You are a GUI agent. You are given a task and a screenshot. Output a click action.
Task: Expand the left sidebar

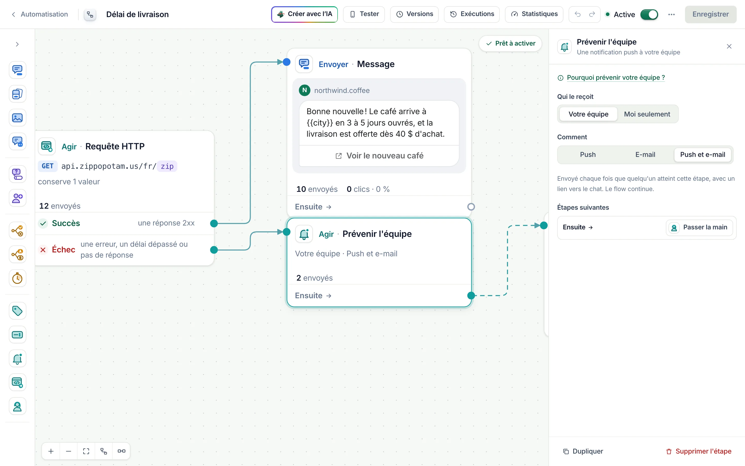coord(17,44)
